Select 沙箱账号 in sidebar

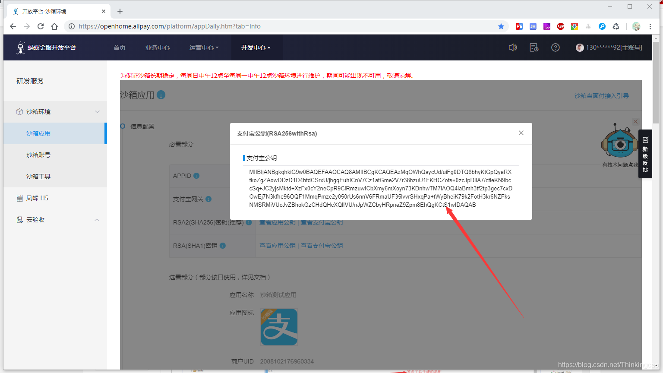(55, 155)
